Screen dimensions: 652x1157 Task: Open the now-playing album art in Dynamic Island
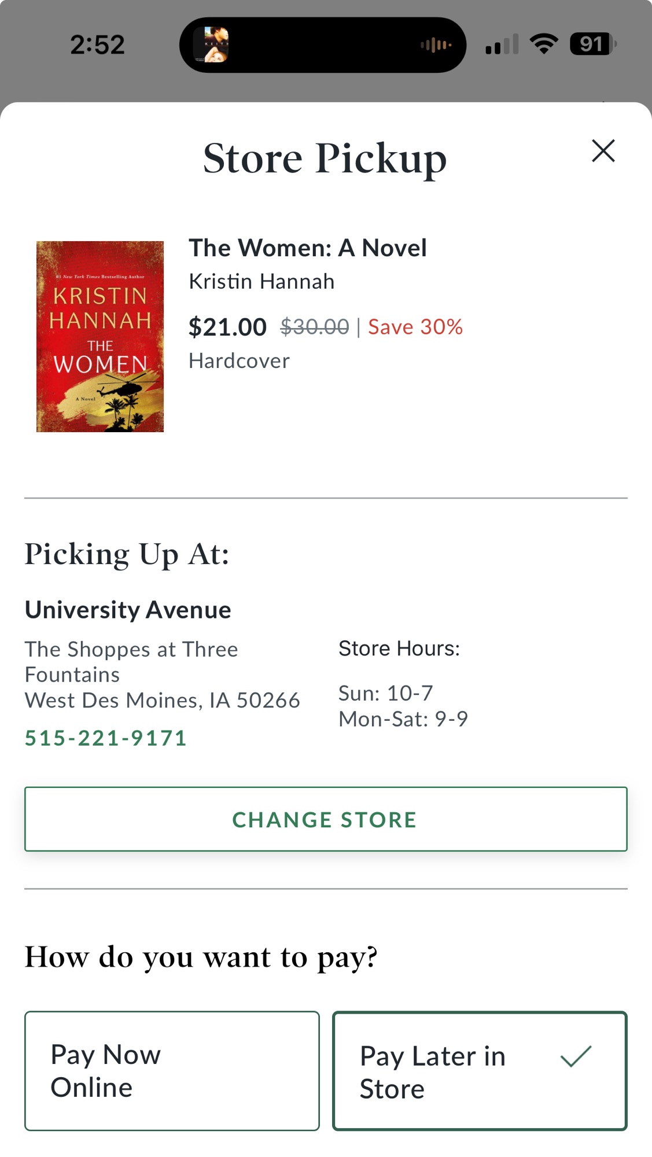pos(211,45)
